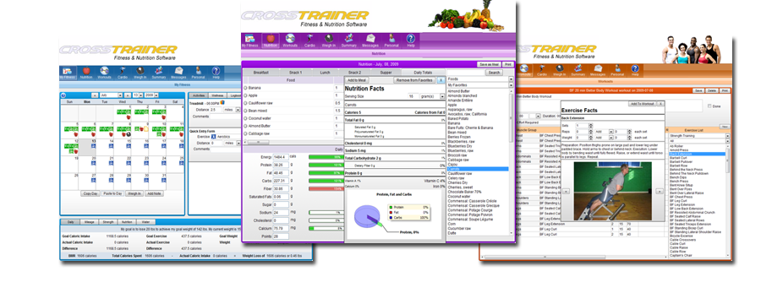
Task: Switch to the Daily Totals tab
Action: point(423,73)
